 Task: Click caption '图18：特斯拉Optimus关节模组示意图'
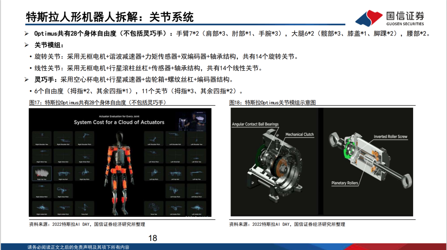coord(272,102)
